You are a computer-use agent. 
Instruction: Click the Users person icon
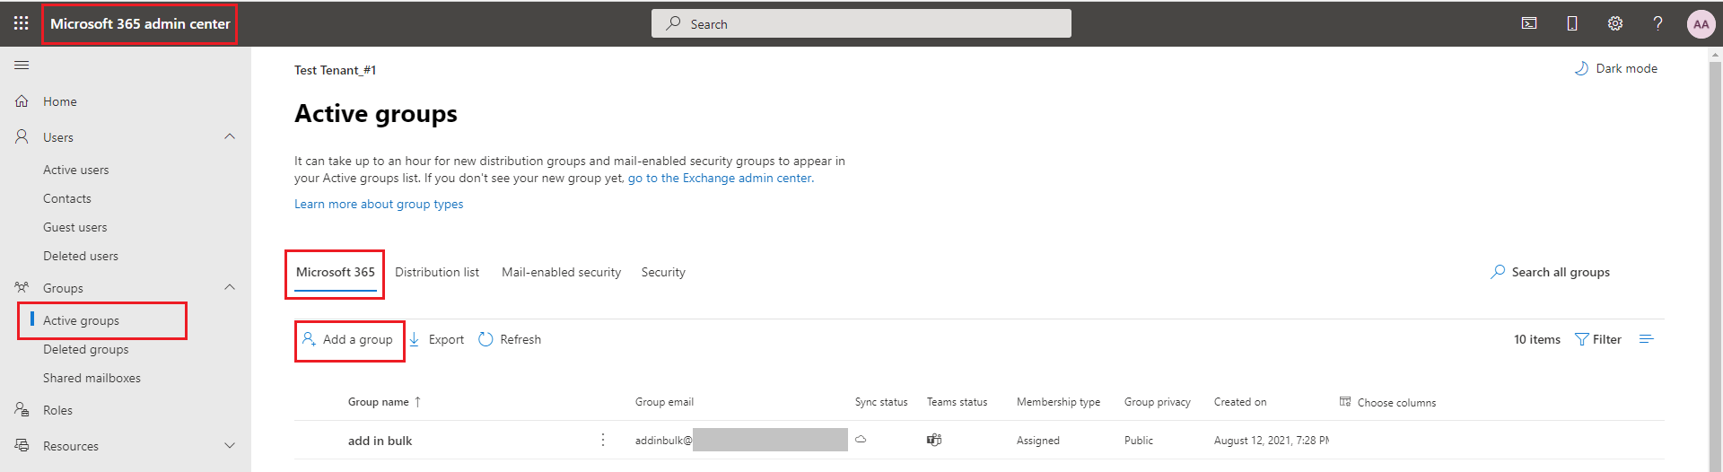22,136
